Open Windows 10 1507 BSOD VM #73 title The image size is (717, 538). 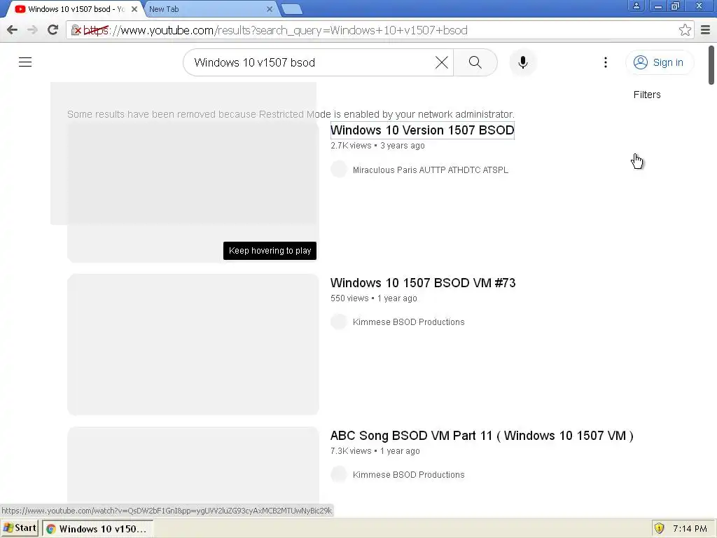point(423,283)
